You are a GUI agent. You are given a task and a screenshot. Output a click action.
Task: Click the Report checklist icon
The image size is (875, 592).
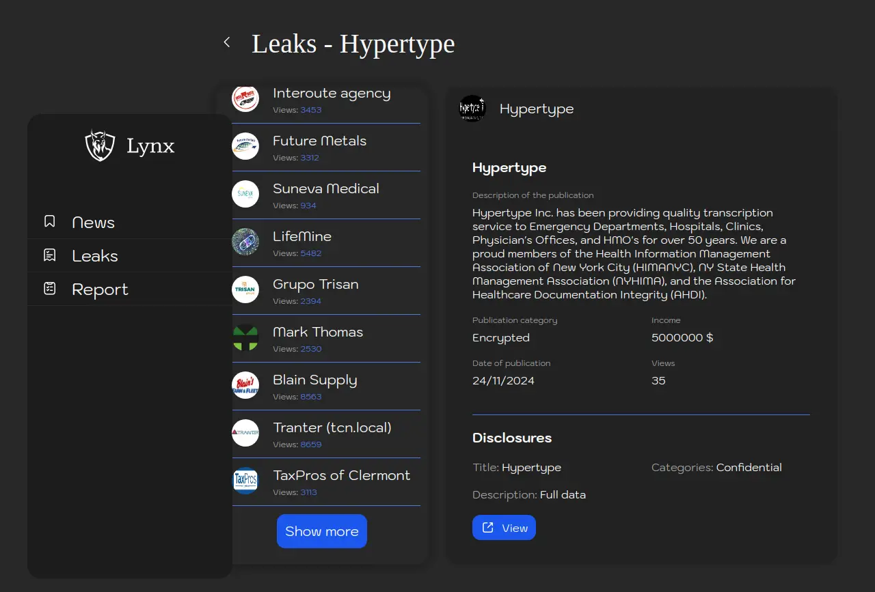coord(50,289)
